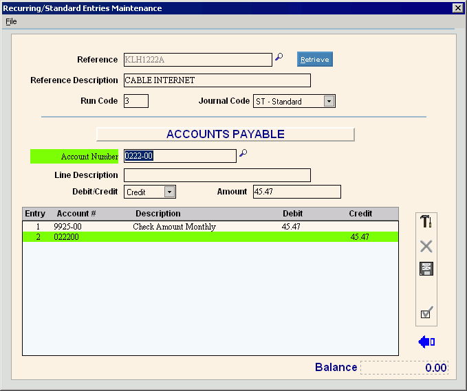
Task: Close the Recurring/Standard Entries Maintenance window
Action: 457,8
